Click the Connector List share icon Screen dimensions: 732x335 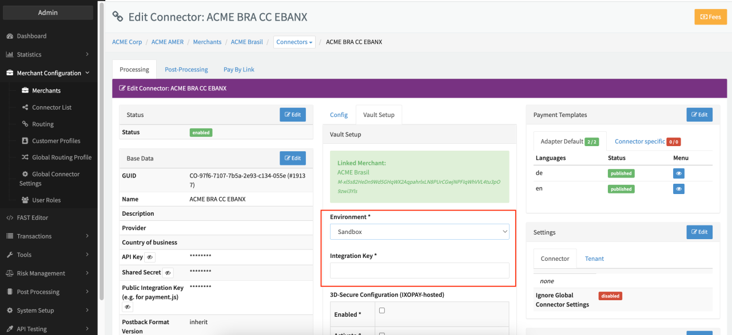[x=25, y=107]
